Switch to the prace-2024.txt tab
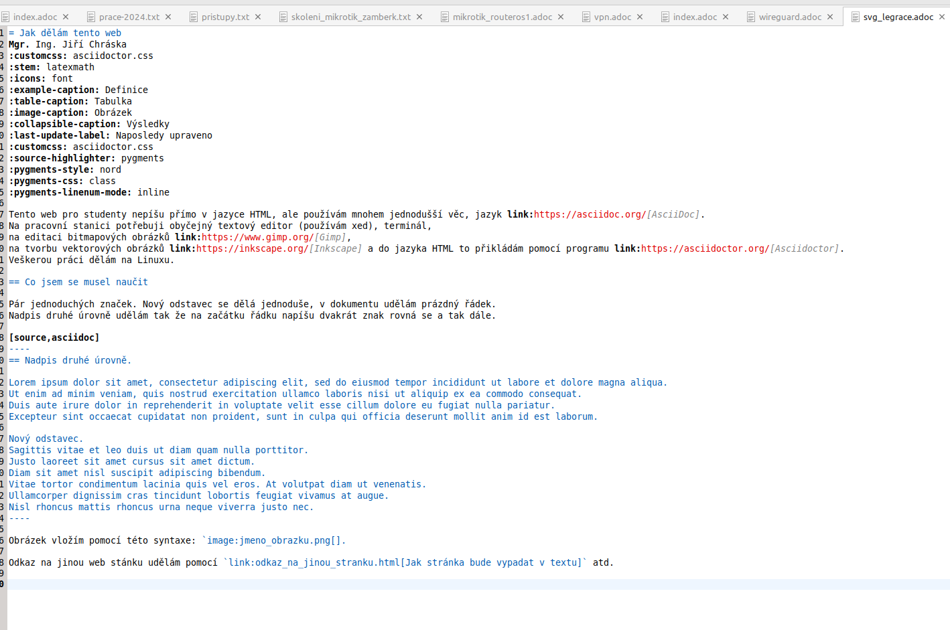The image size is (950, 630). click(129, 17)
